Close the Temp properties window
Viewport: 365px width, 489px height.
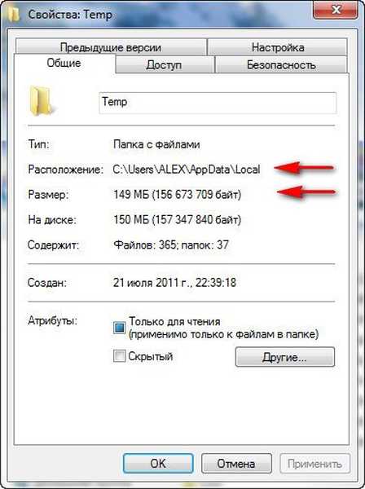pyautogui.click(x=335, y=11)
